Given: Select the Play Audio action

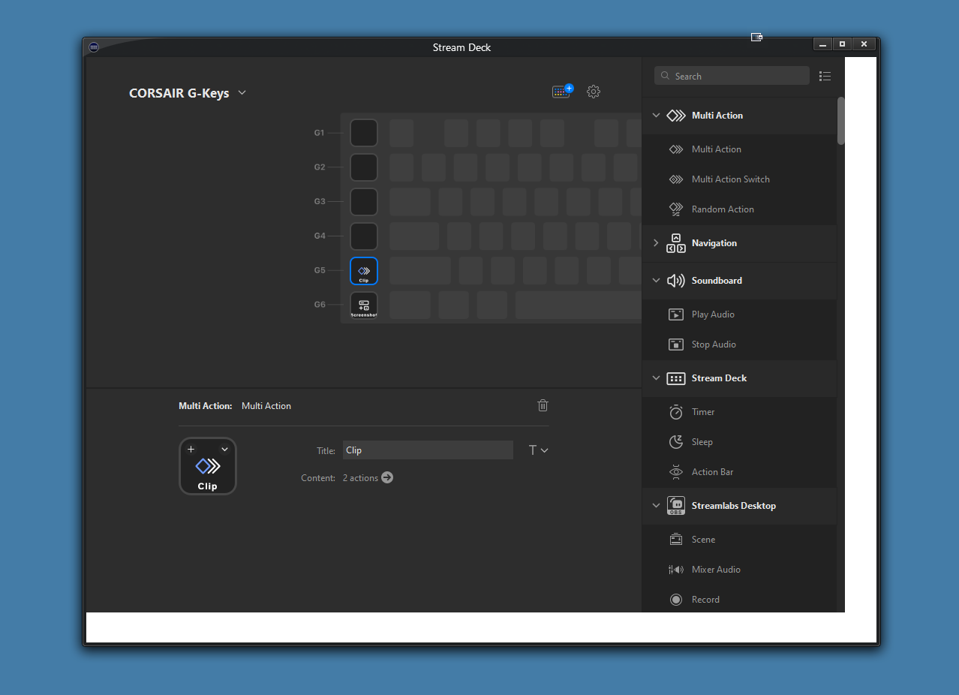Looking at the screenshot, I should [712, 314].
